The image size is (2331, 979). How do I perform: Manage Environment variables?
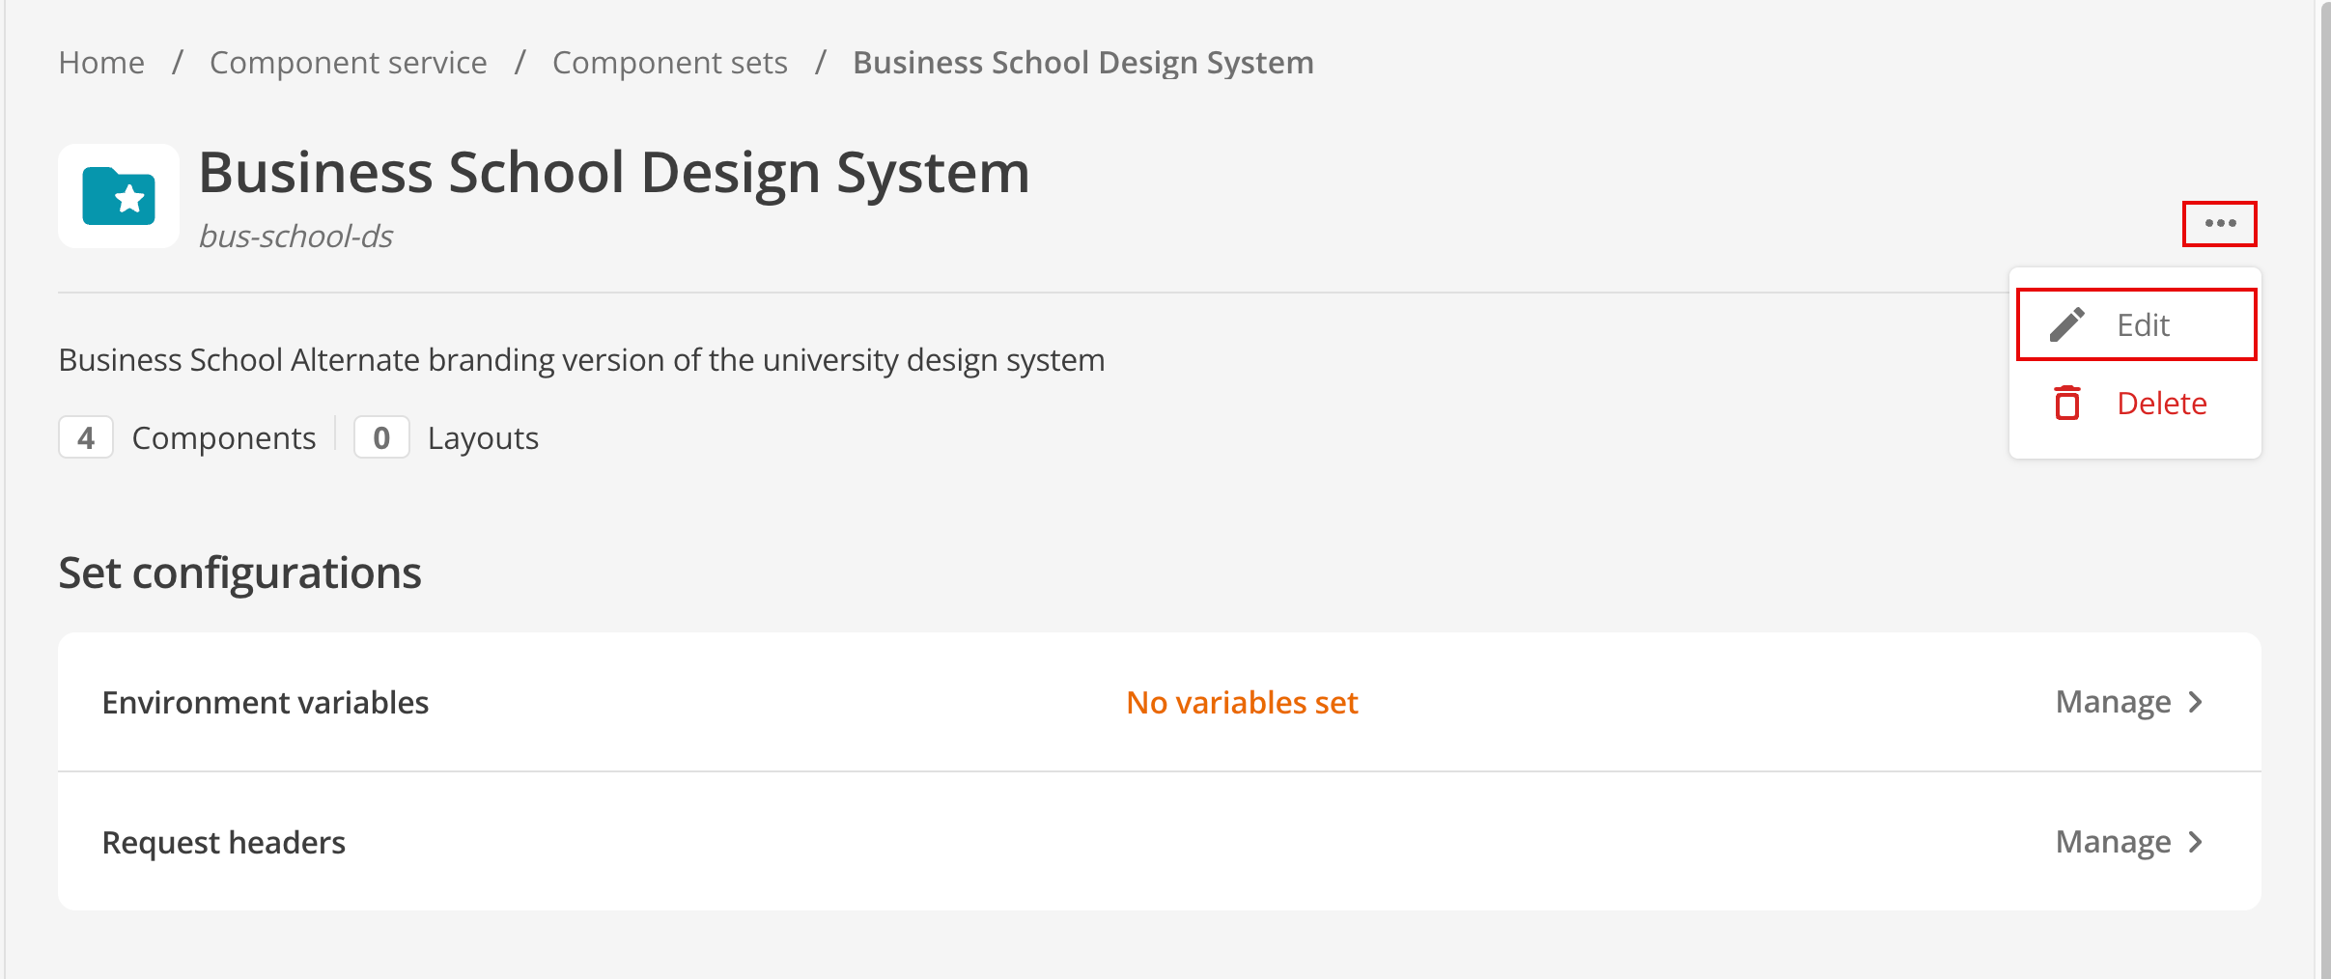[x=2129, y=702]
